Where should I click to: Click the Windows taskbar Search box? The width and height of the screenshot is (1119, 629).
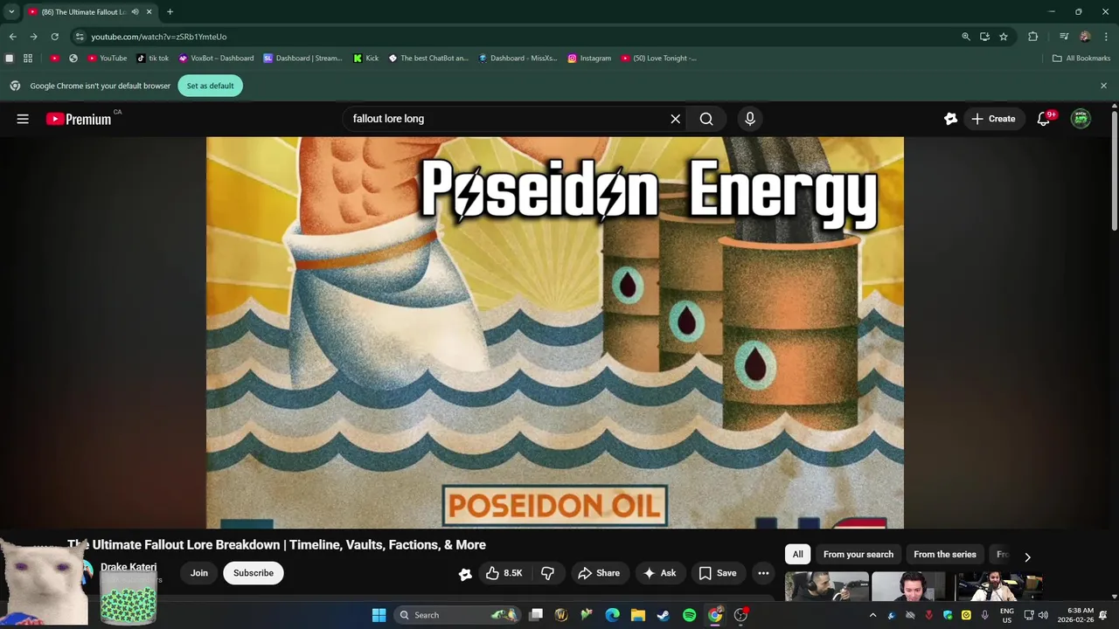(456, 615)
